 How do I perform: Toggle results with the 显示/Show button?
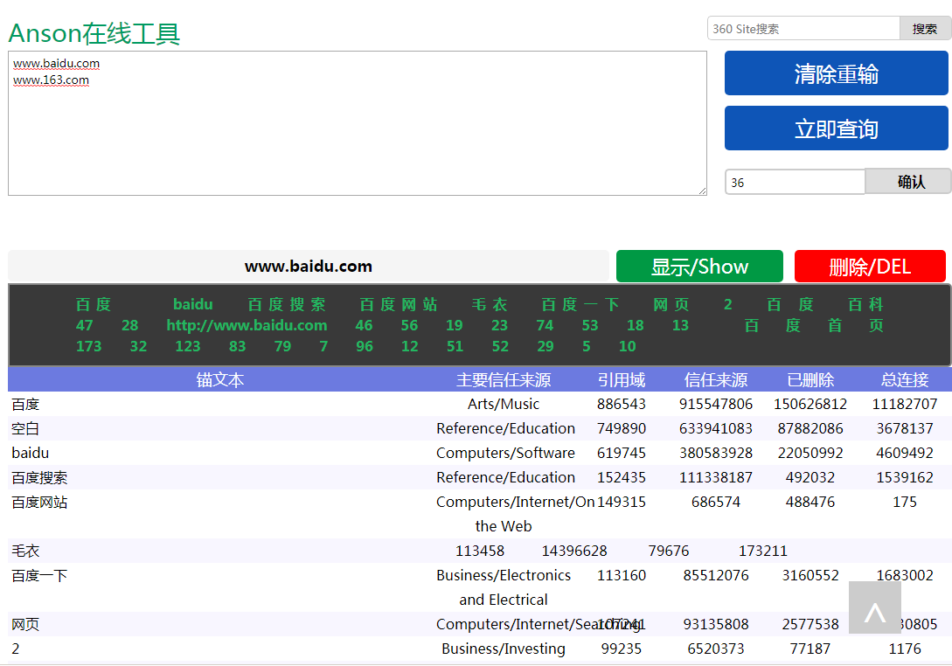point(698,267)
